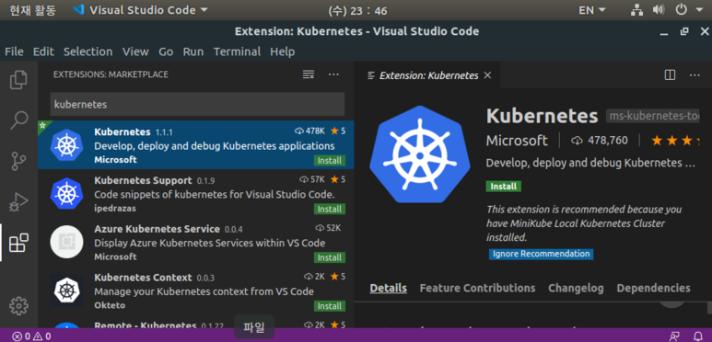Viewport: 712px width, 342px height.
Task: Open the feedback icon in status bar
Action: pos(674,336)
